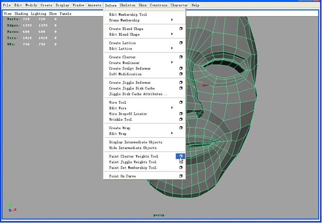The image size is (322, 223).
Task: Open option box for Soft Modification
Action: click(x=181, y=74)
